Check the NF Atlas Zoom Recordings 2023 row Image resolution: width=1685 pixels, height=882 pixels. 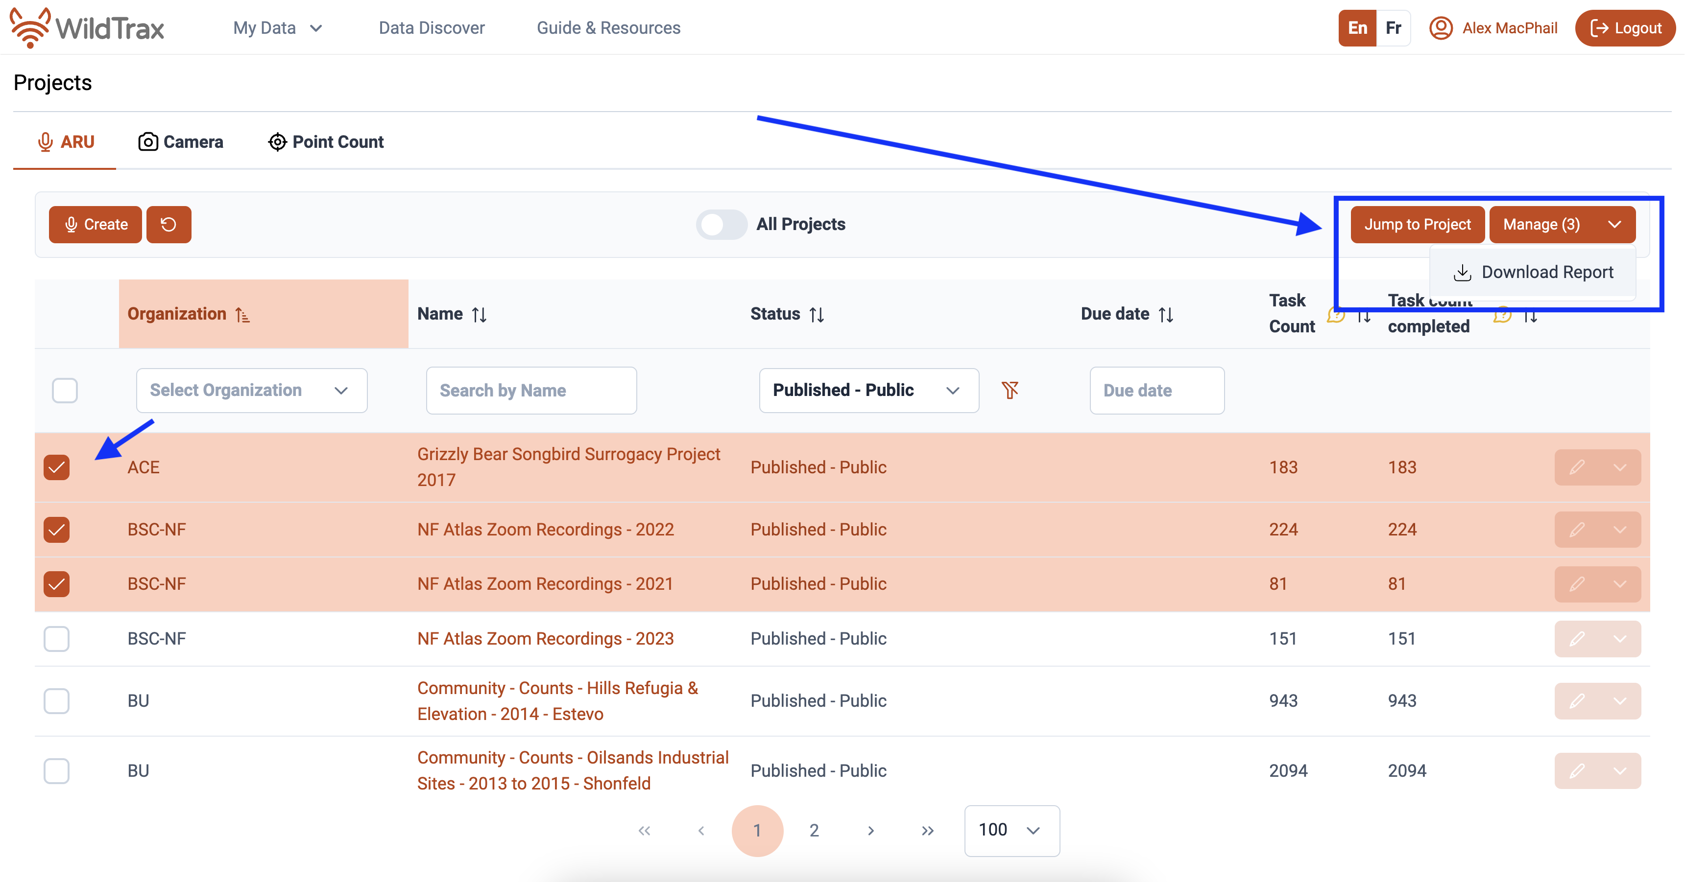pos(56,638)
